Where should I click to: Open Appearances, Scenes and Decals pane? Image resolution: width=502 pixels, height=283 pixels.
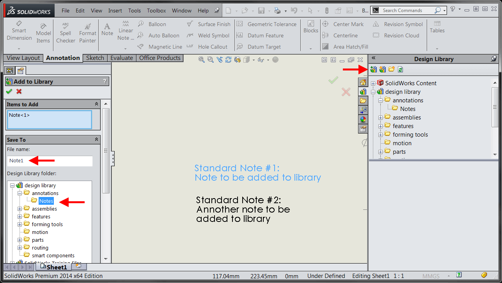coord(363,120)
